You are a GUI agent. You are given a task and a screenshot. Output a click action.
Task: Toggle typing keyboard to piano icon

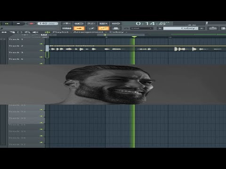[x=67, y=28]
